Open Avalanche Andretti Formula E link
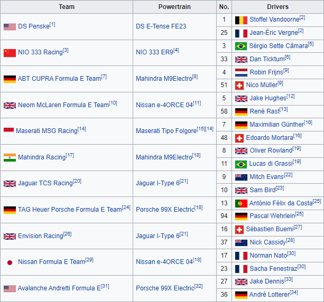Screen dimensions: 324x302 coord(59,288)
